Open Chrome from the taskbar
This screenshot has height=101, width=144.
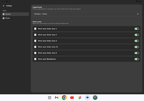click(x=64, y=98)
